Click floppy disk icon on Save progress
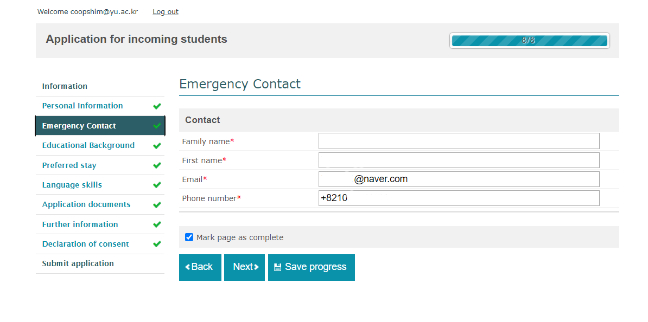 pos(277,267)
